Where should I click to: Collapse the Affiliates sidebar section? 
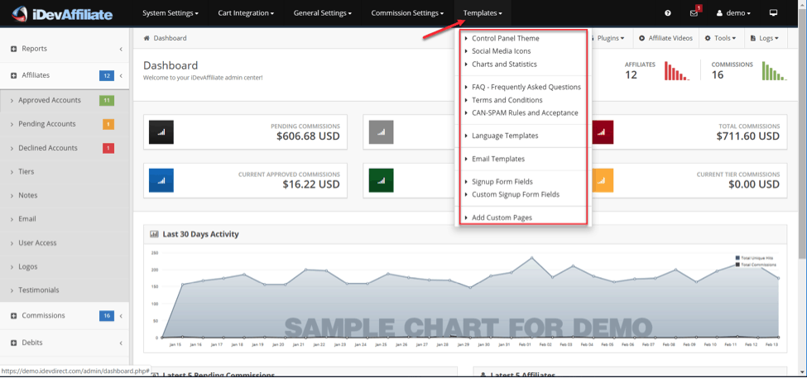coord(65,75)
